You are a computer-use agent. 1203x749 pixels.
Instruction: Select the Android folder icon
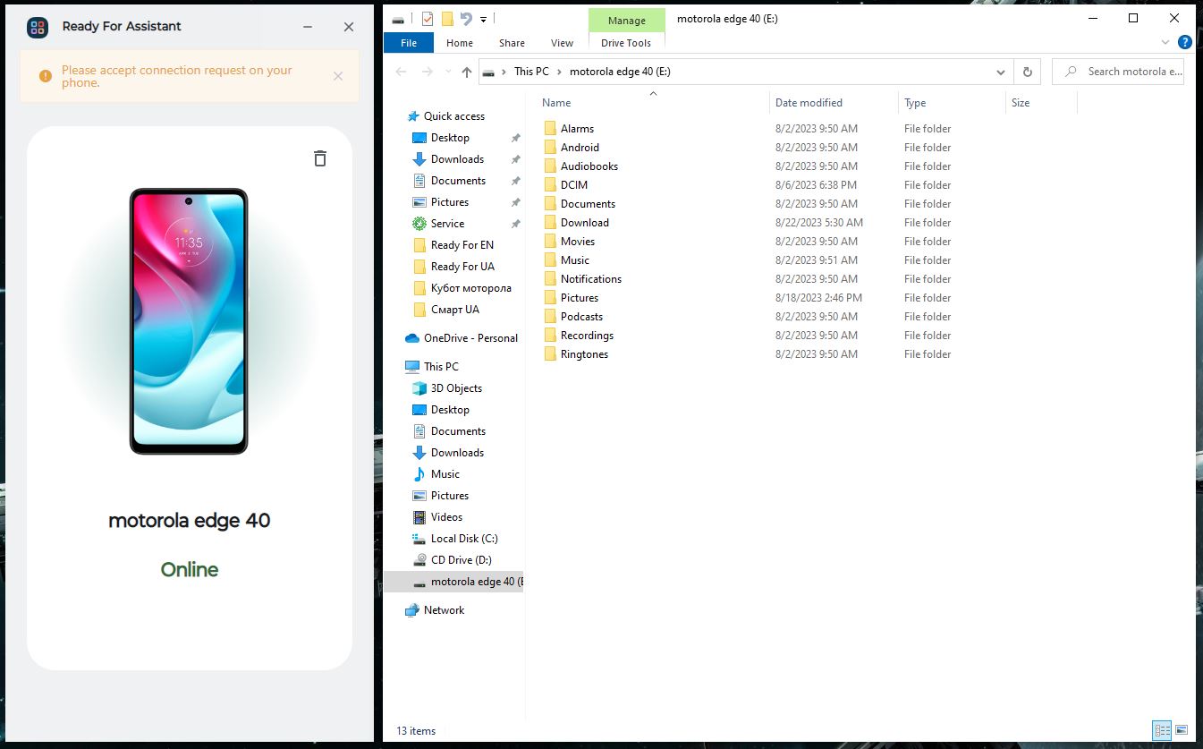point(550,148)
